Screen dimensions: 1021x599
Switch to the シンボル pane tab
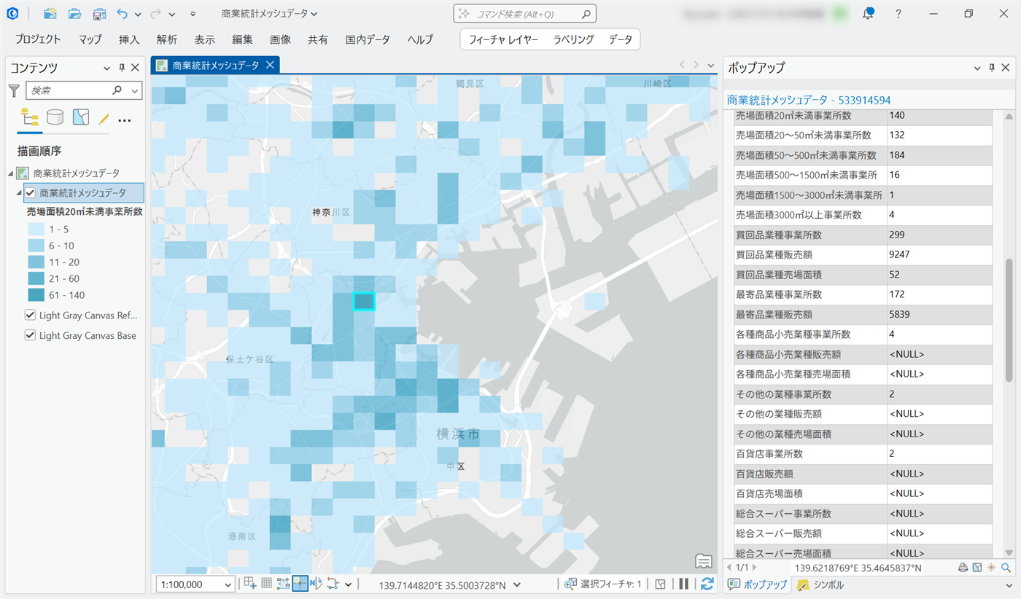821,584
